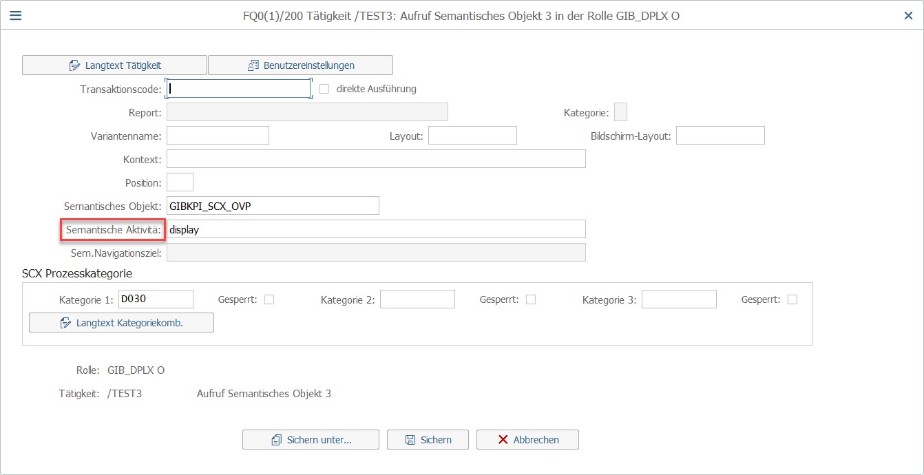Toggle Gesperrt checkbox for Kategorie 1
The width and height of the screenshot is (924, 475).
(269, 299)
